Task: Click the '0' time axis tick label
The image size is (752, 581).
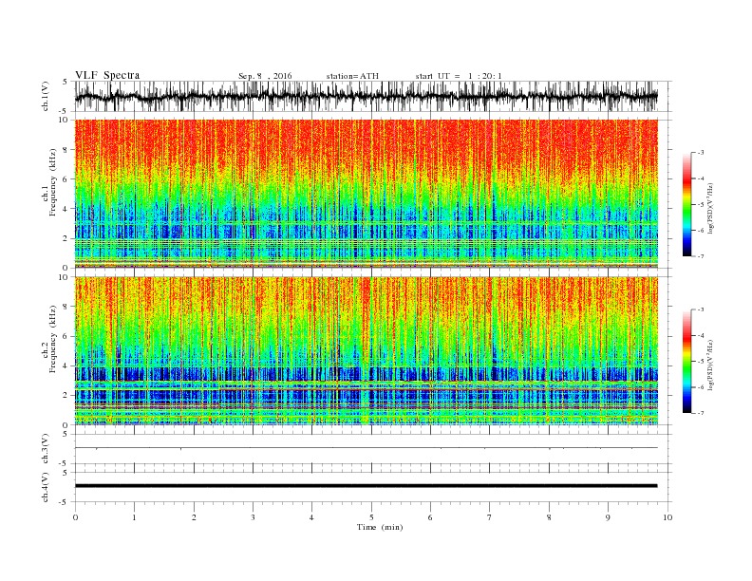Action: coord(75,517)
